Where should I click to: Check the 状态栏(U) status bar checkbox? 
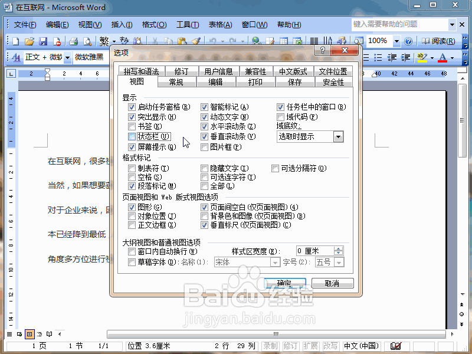132,137
